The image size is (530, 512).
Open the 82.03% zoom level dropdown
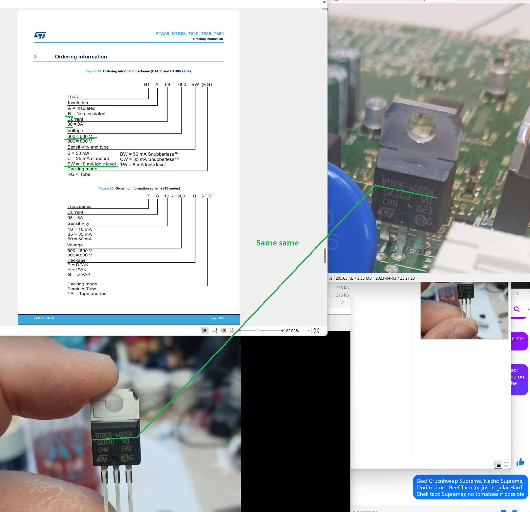point(309,331)
